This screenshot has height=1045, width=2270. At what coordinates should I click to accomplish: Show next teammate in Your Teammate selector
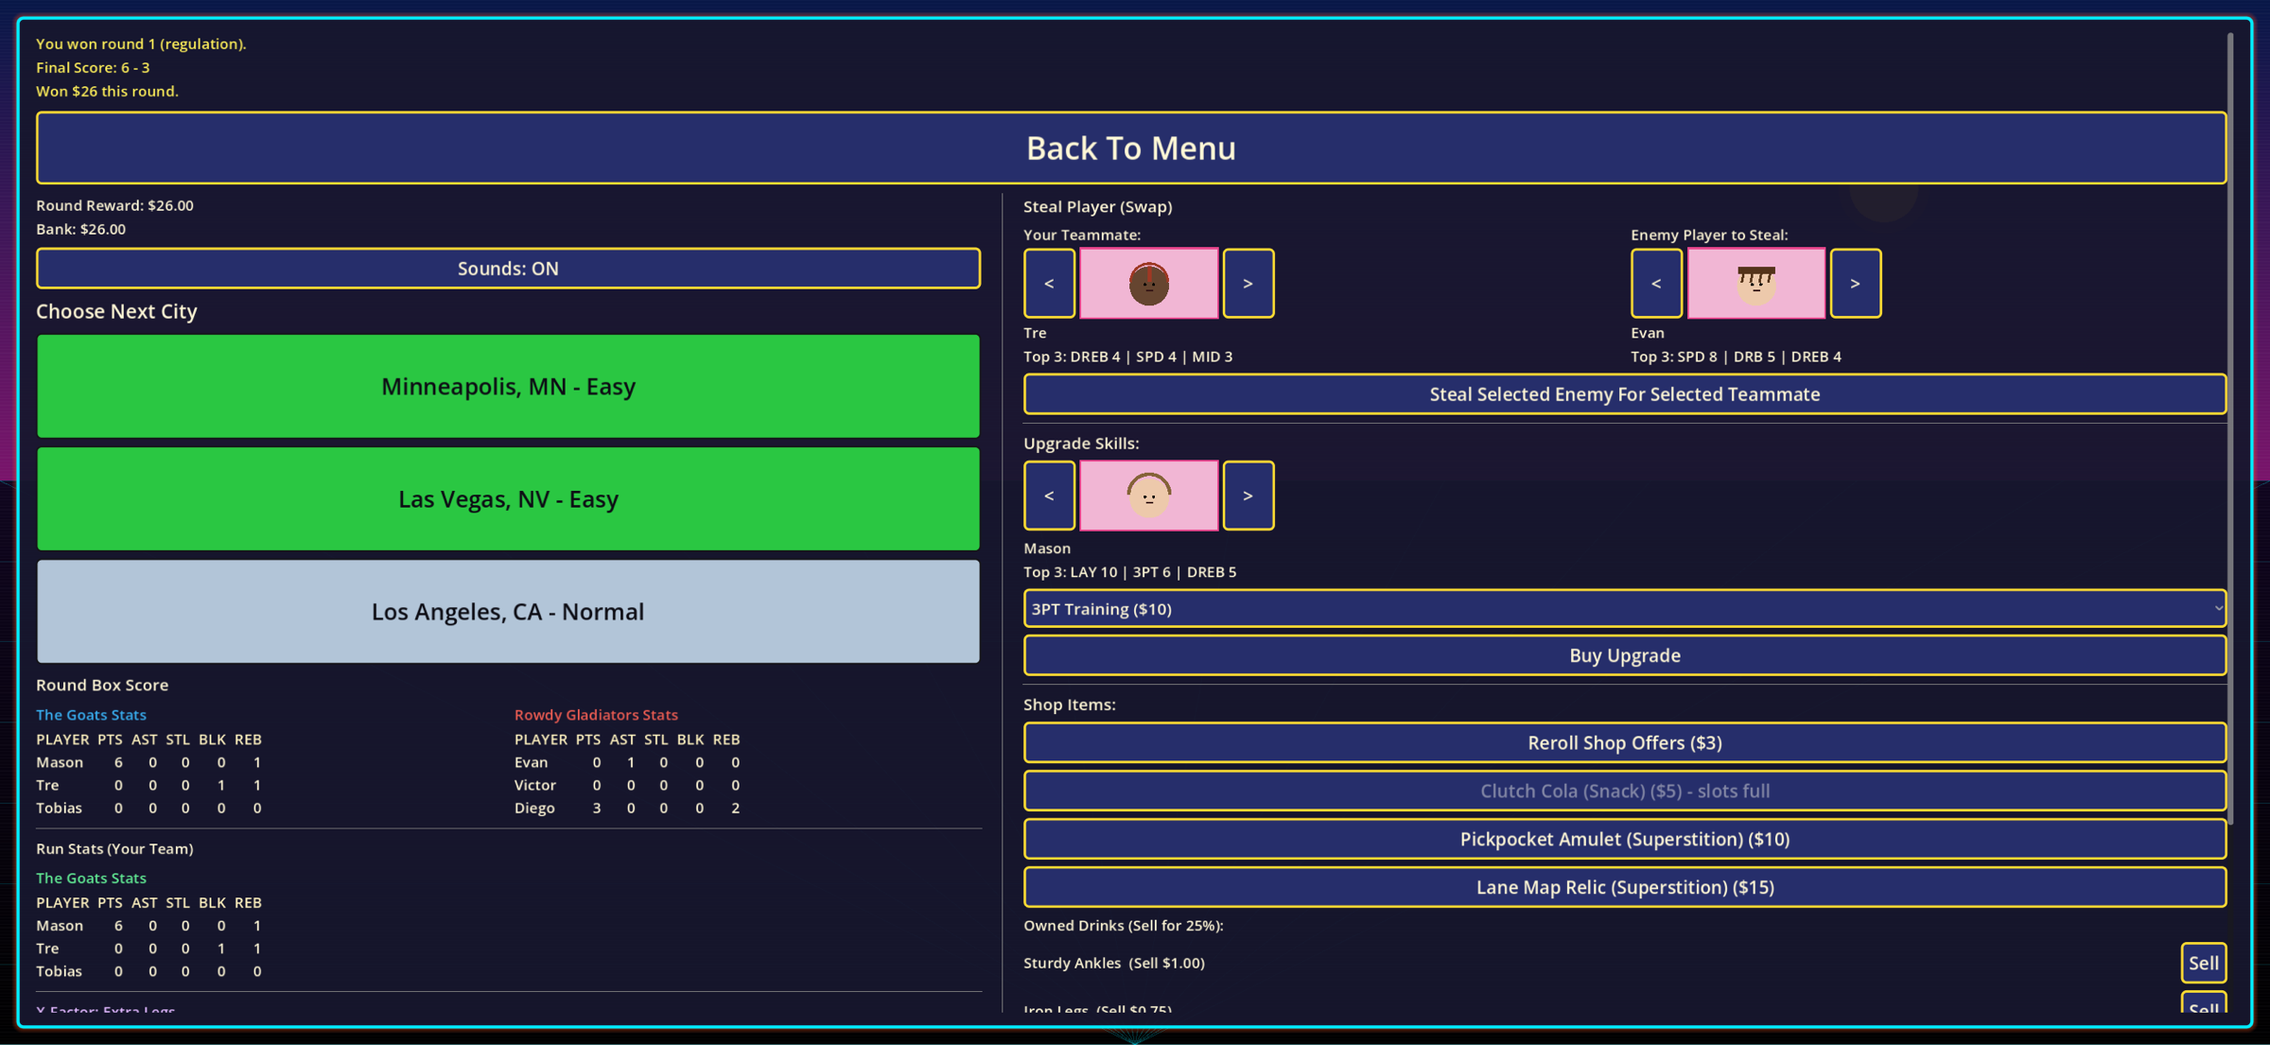pyautogui.click(x=1248, y=284)
